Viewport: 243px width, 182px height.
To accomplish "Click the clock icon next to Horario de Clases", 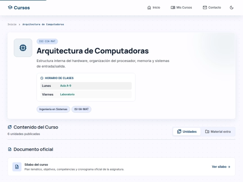I will coord(42,78).
